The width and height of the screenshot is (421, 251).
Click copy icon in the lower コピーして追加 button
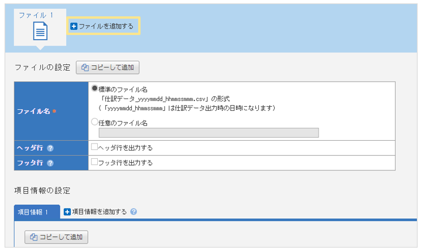[x=33, y=237]
